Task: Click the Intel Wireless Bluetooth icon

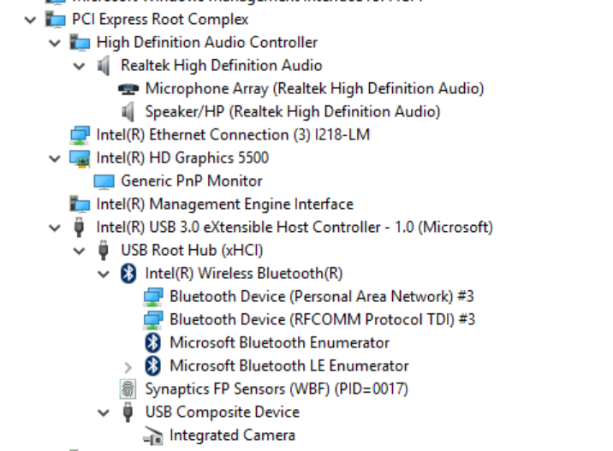Action: point(128,273)
